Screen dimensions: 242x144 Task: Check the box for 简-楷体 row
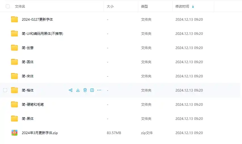click(5, 90)
